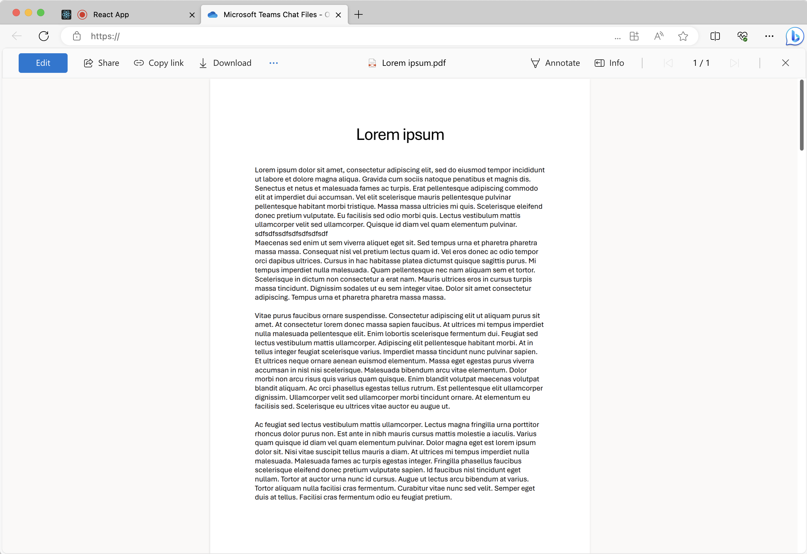Toggle the browser reading view mode
This screenshot has width=807, height=554.
tap(659, 36)
